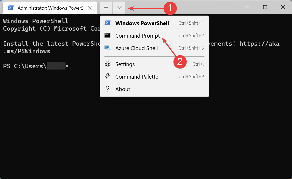Click the Settings gear icon

[x=107, y=64]
